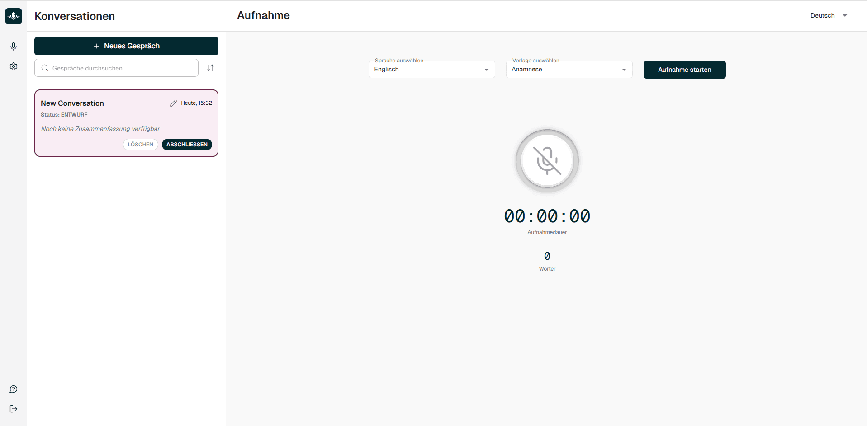Click the dropdown arrow beside Anamnese
The height and width of the screenshot is (426, 867).
624,70
